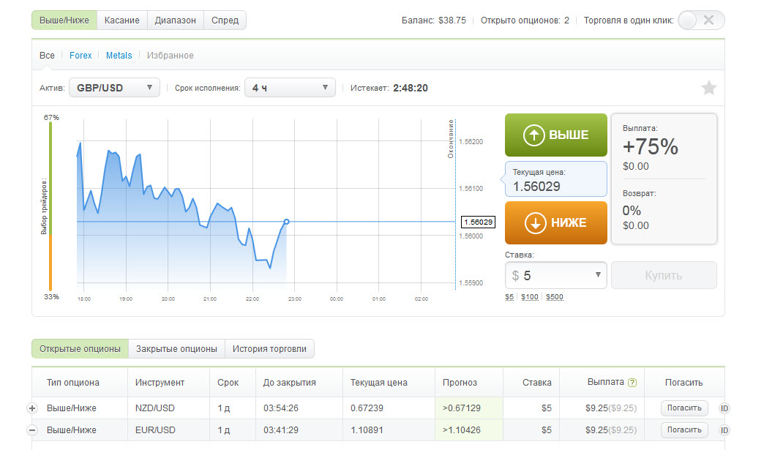Switch to Закрытые опционы tab
764x450 pixels.
pyautogui.click(x=176, y=349)
